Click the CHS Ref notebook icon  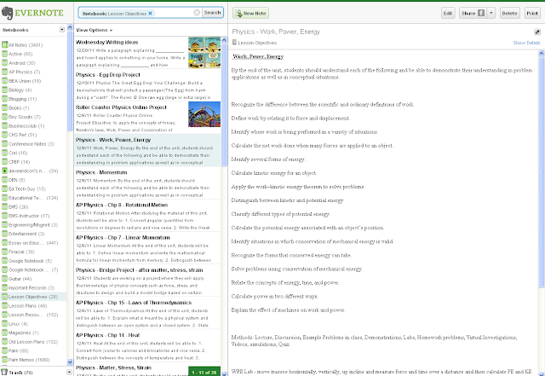pos(4,135)
